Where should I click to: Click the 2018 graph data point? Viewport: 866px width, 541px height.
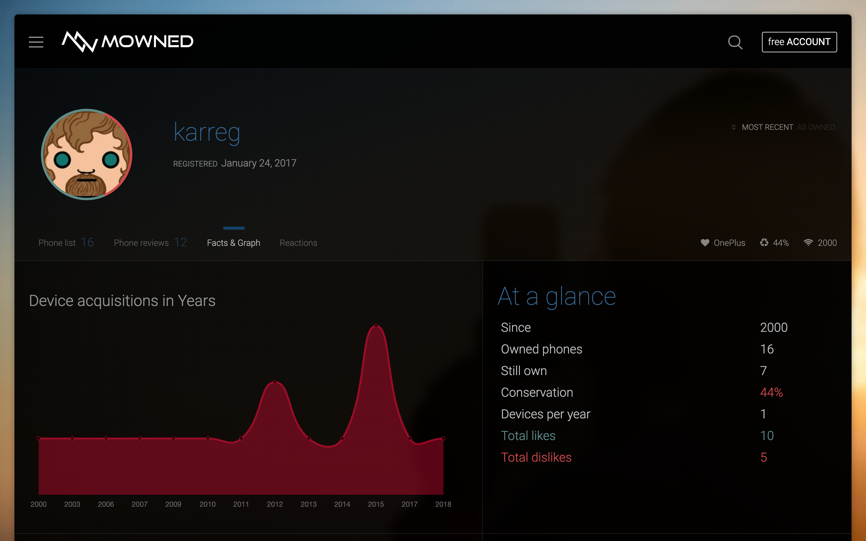pos(443,438)
